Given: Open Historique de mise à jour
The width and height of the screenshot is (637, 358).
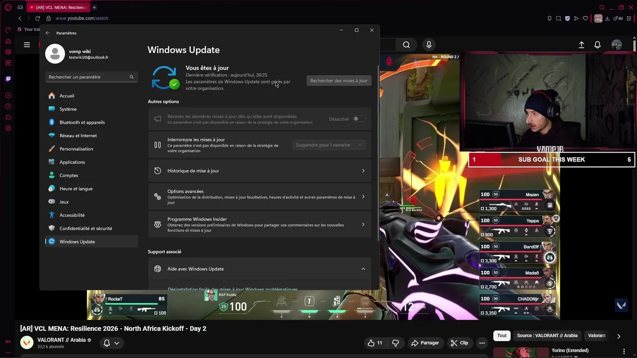Looking at the screenshot, I should point(259,171).
